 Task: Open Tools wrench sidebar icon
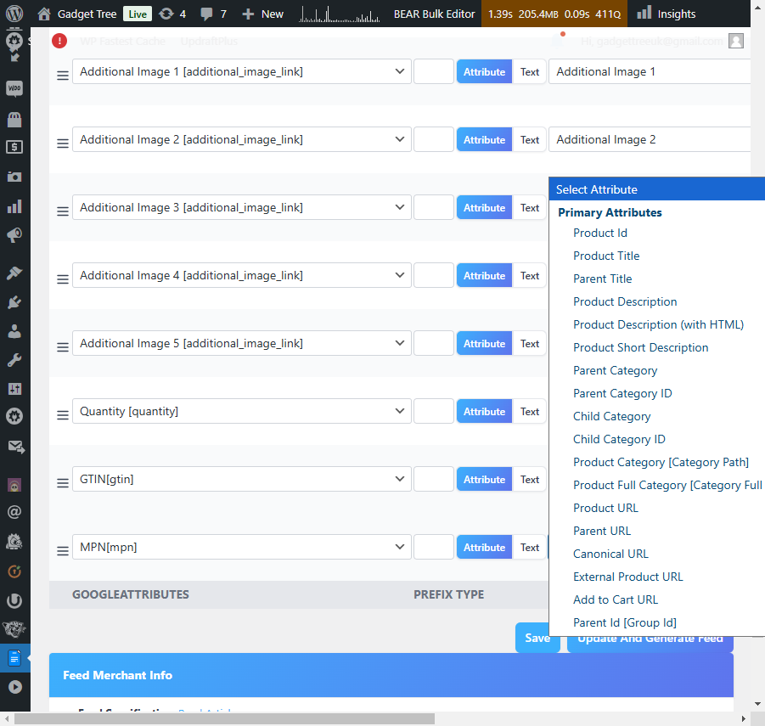click(x=14, y=361)
